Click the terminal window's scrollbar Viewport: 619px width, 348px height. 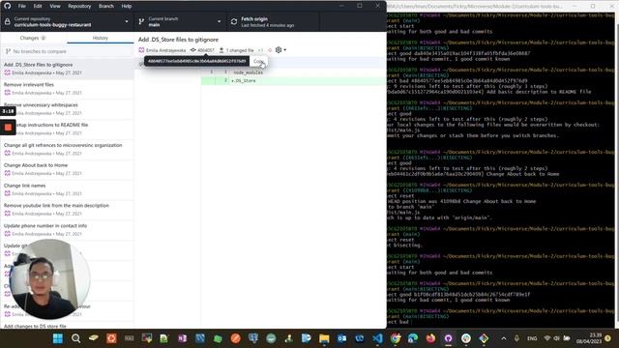(617, 170)
